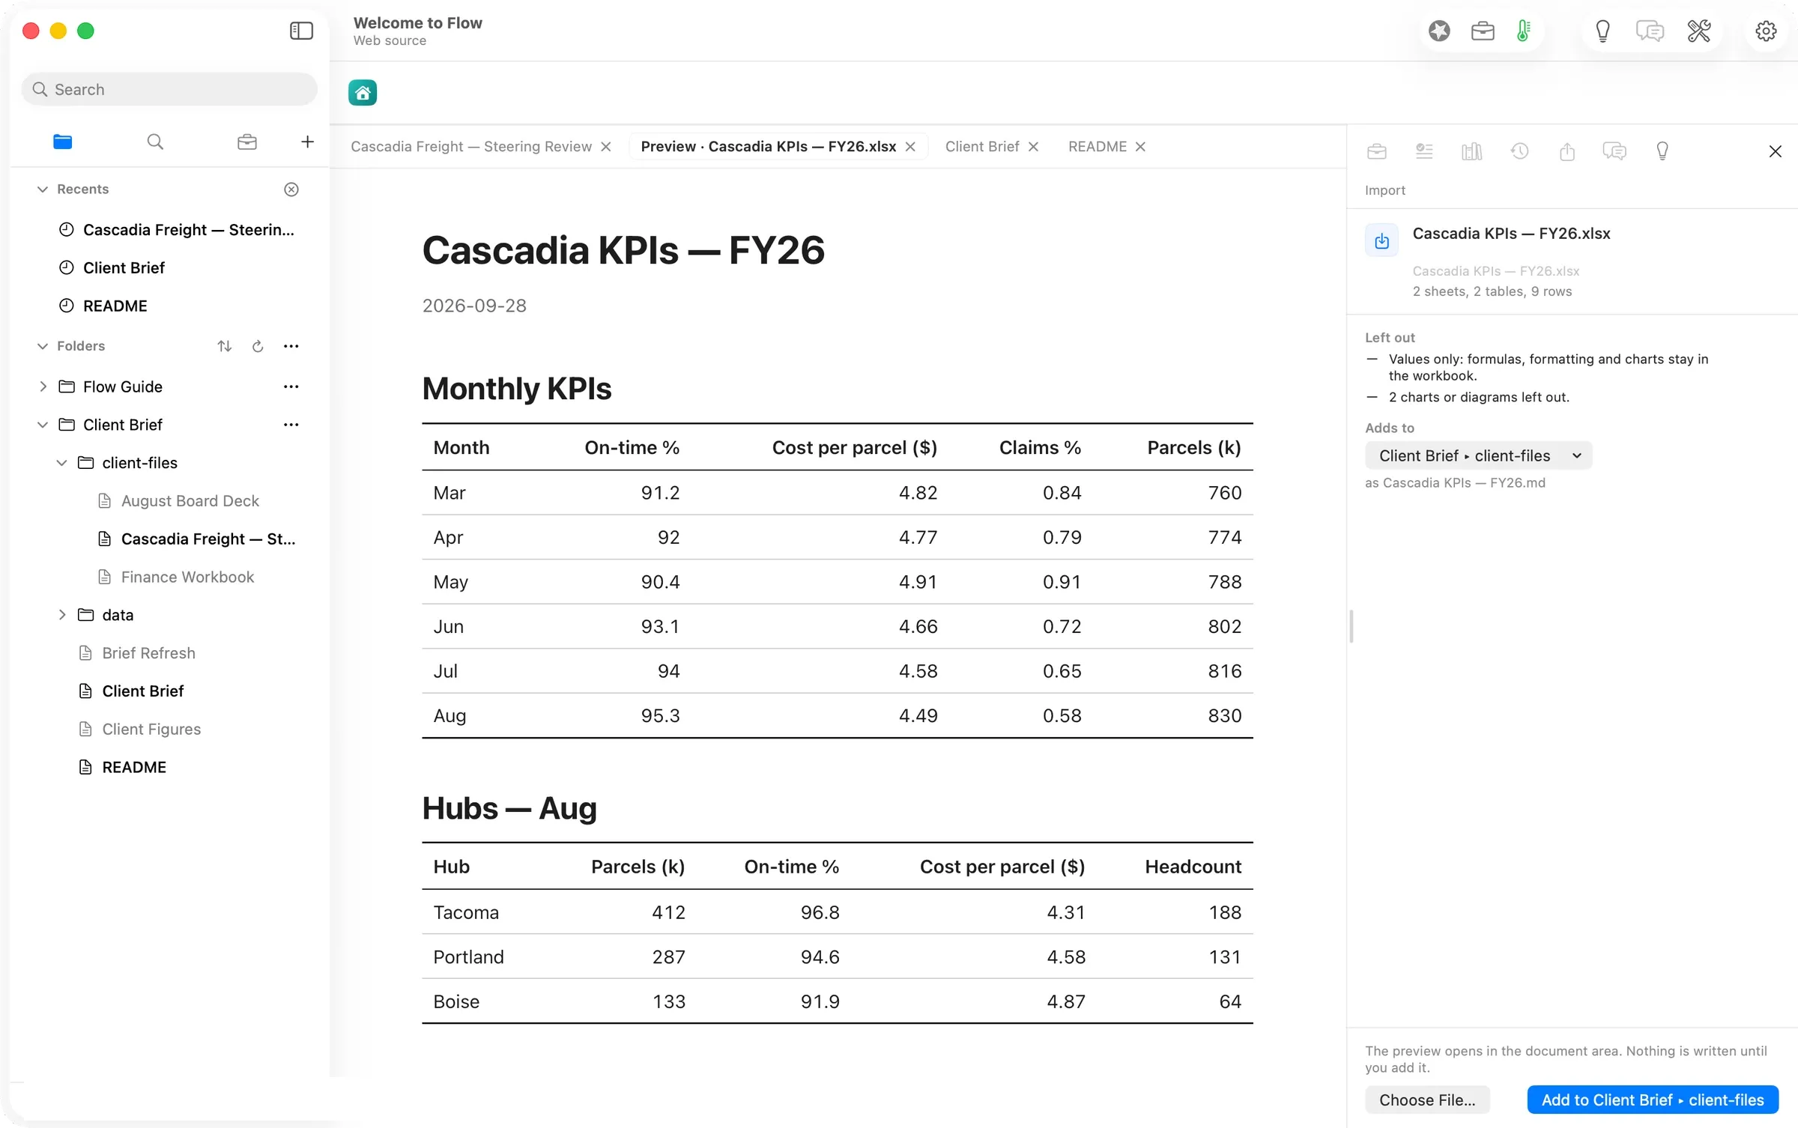Open the briefcase icon in top toolbar
Viewport: 1798px width, 1128px height.
[1483, 31]
